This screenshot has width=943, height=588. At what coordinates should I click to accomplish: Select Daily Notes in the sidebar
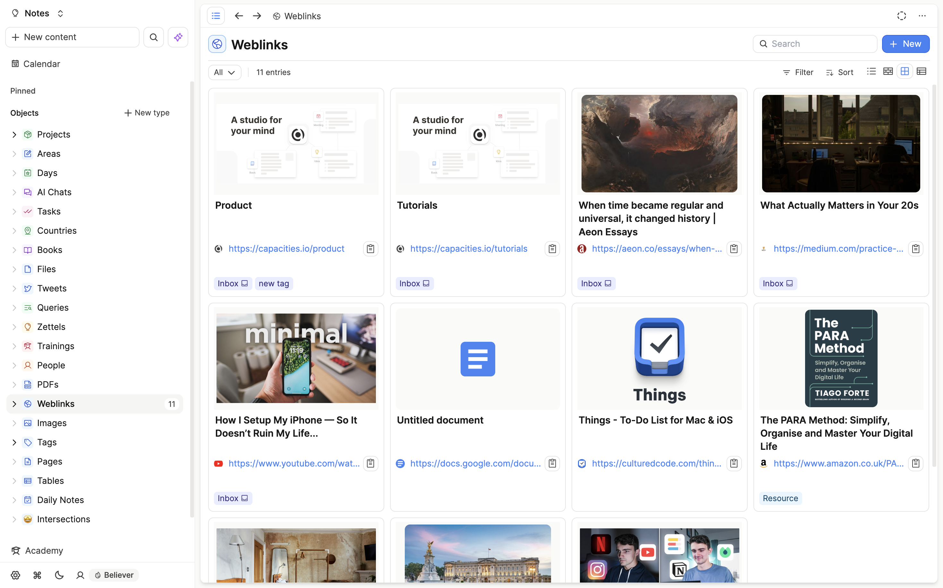60,500
